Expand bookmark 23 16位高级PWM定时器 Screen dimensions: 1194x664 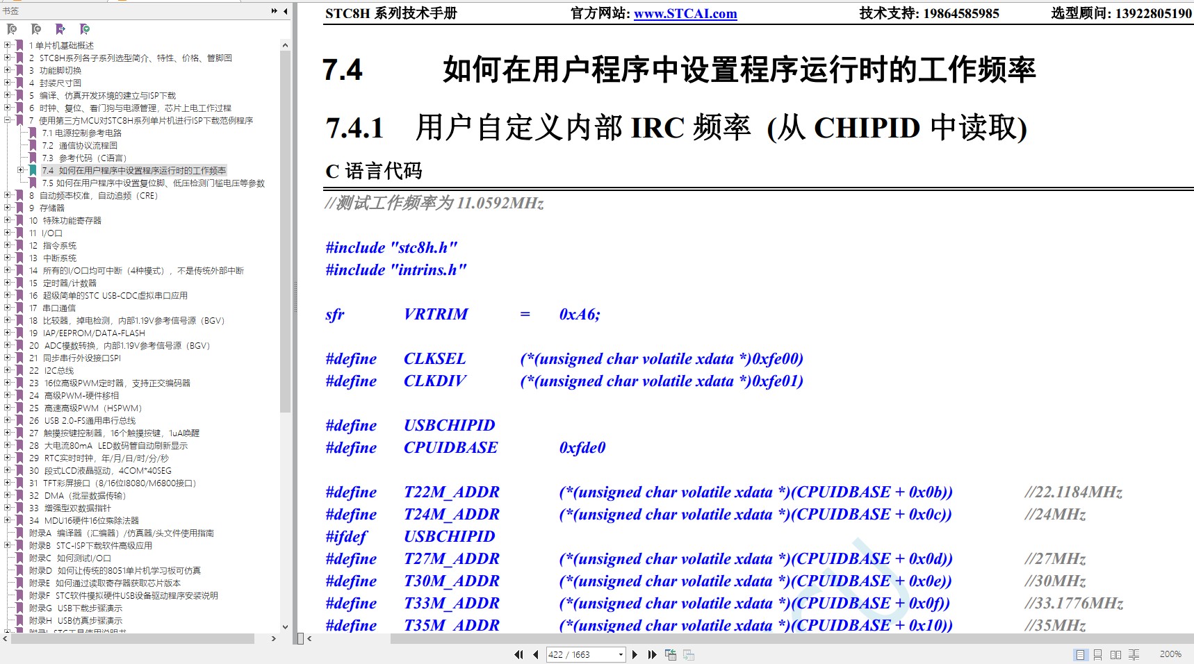pyautogui.click(x=8, y=383)
